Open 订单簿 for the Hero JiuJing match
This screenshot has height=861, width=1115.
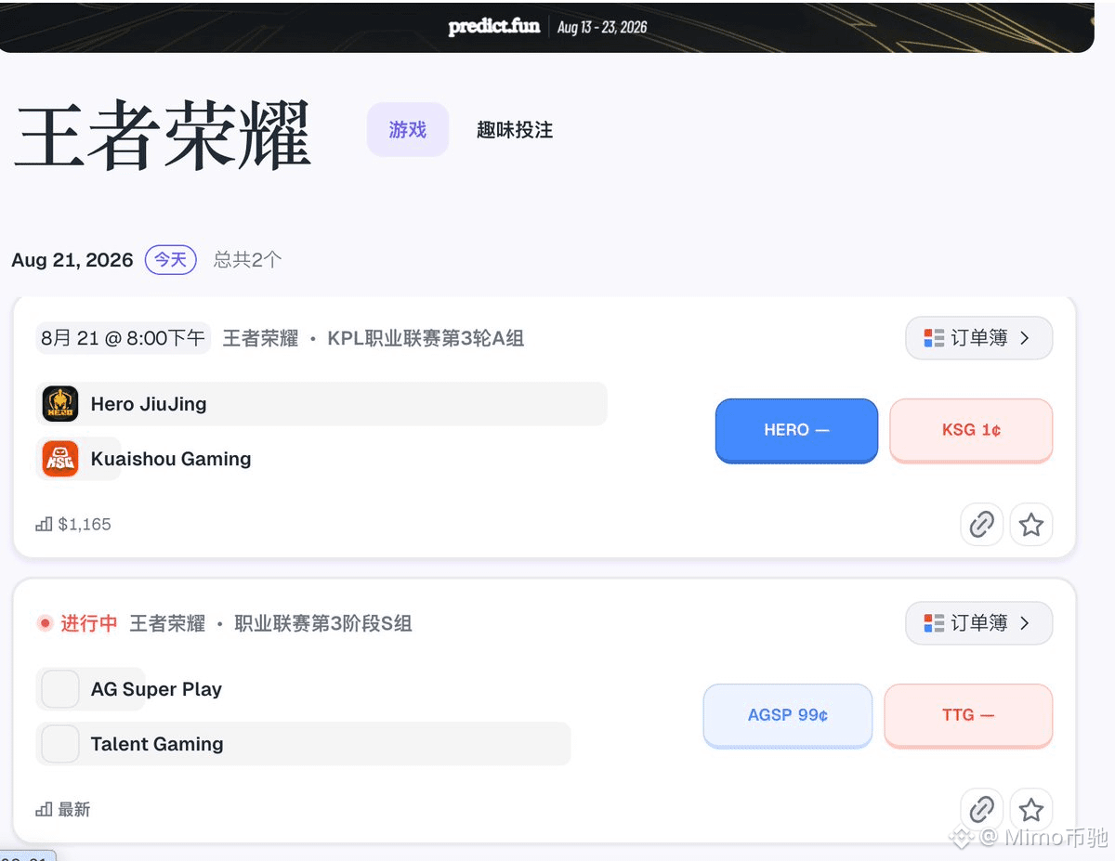pos(978,338)
